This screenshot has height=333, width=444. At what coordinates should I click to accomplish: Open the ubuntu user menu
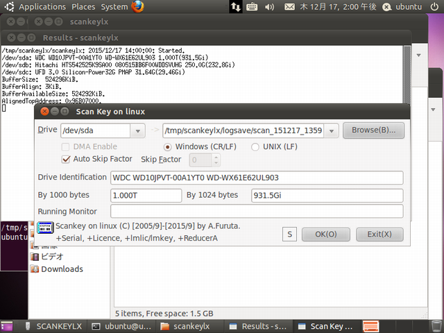tap(409, 6)
